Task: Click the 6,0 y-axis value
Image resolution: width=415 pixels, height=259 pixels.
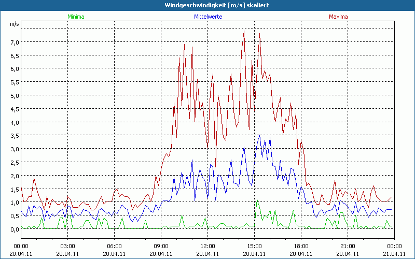Action: [x=15, y=69]
